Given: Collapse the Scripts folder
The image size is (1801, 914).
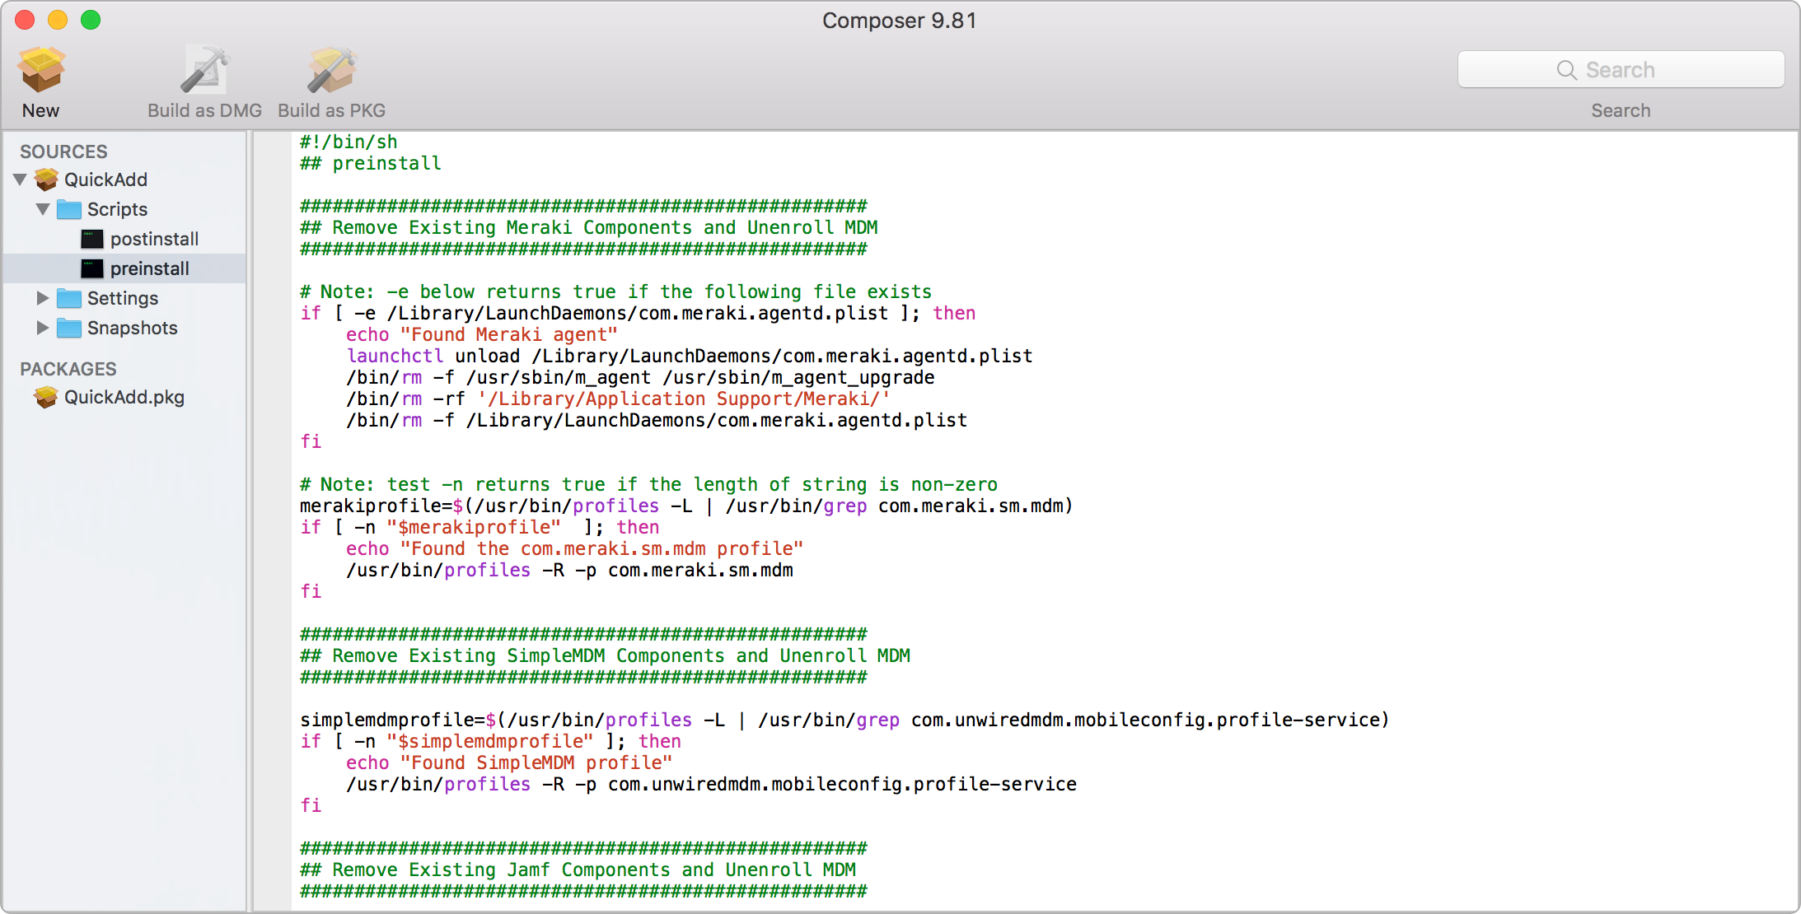Looking at the screenshot, I should coord(43,209).
